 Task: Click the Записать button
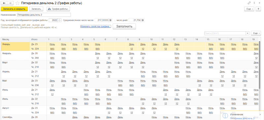click(x=36, y=9)
